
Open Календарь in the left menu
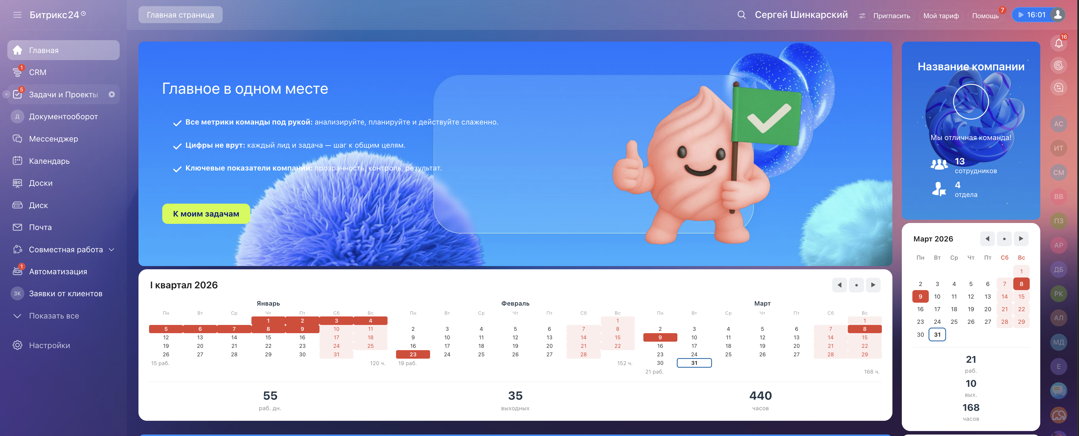(x=49, y=161)
